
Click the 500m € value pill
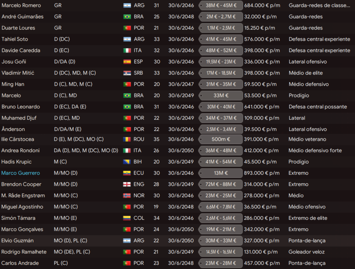[x=221, y=139]
